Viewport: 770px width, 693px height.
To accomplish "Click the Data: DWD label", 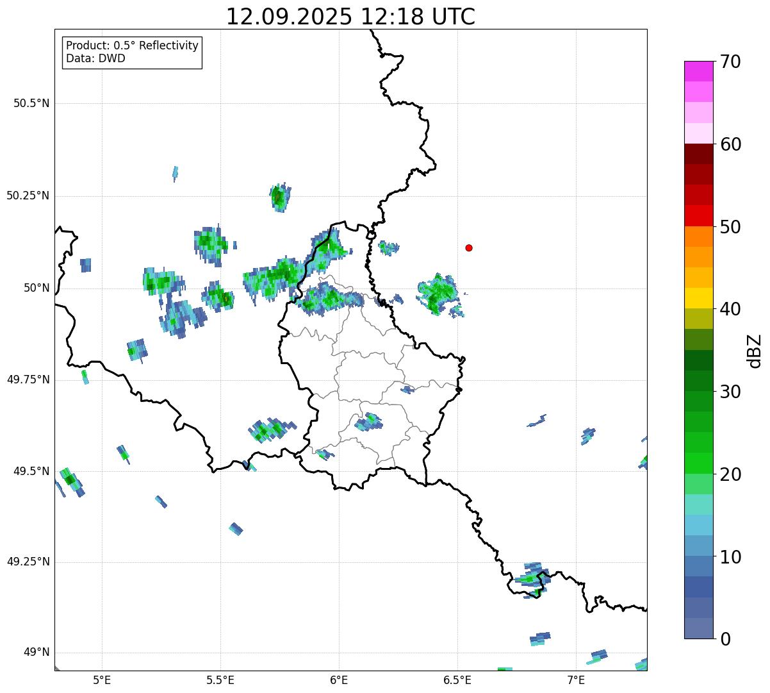I will tap(95, 58).
